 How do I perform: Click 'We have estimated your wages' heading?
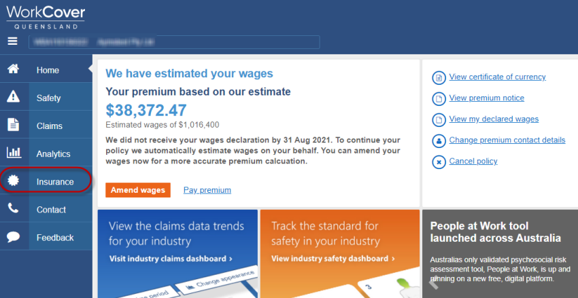(x=190, y=73)
